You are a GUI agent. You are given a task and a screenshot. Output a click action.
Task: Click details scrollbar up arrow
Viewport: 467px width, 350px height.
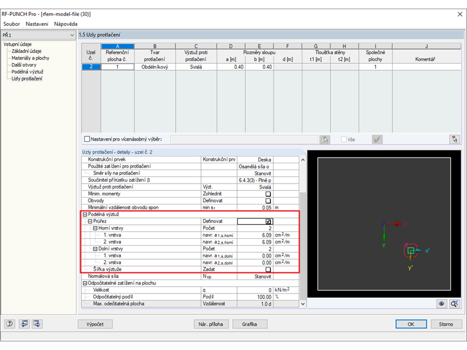click(303, 160)
